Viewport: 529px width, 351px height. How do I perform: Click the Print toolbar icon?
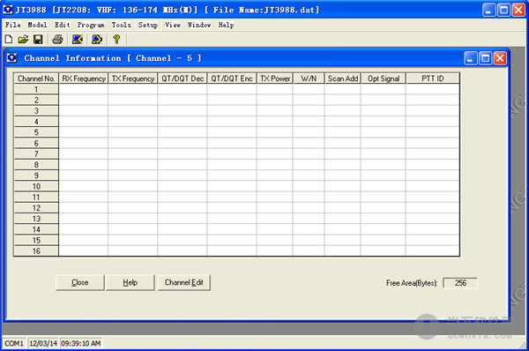pos(57,40)
